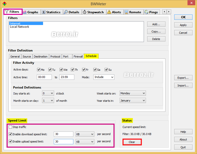The width and height of the screenshot is (197, 154).
Task: Click the Filters funnel icon
Action: coord(7,12)
